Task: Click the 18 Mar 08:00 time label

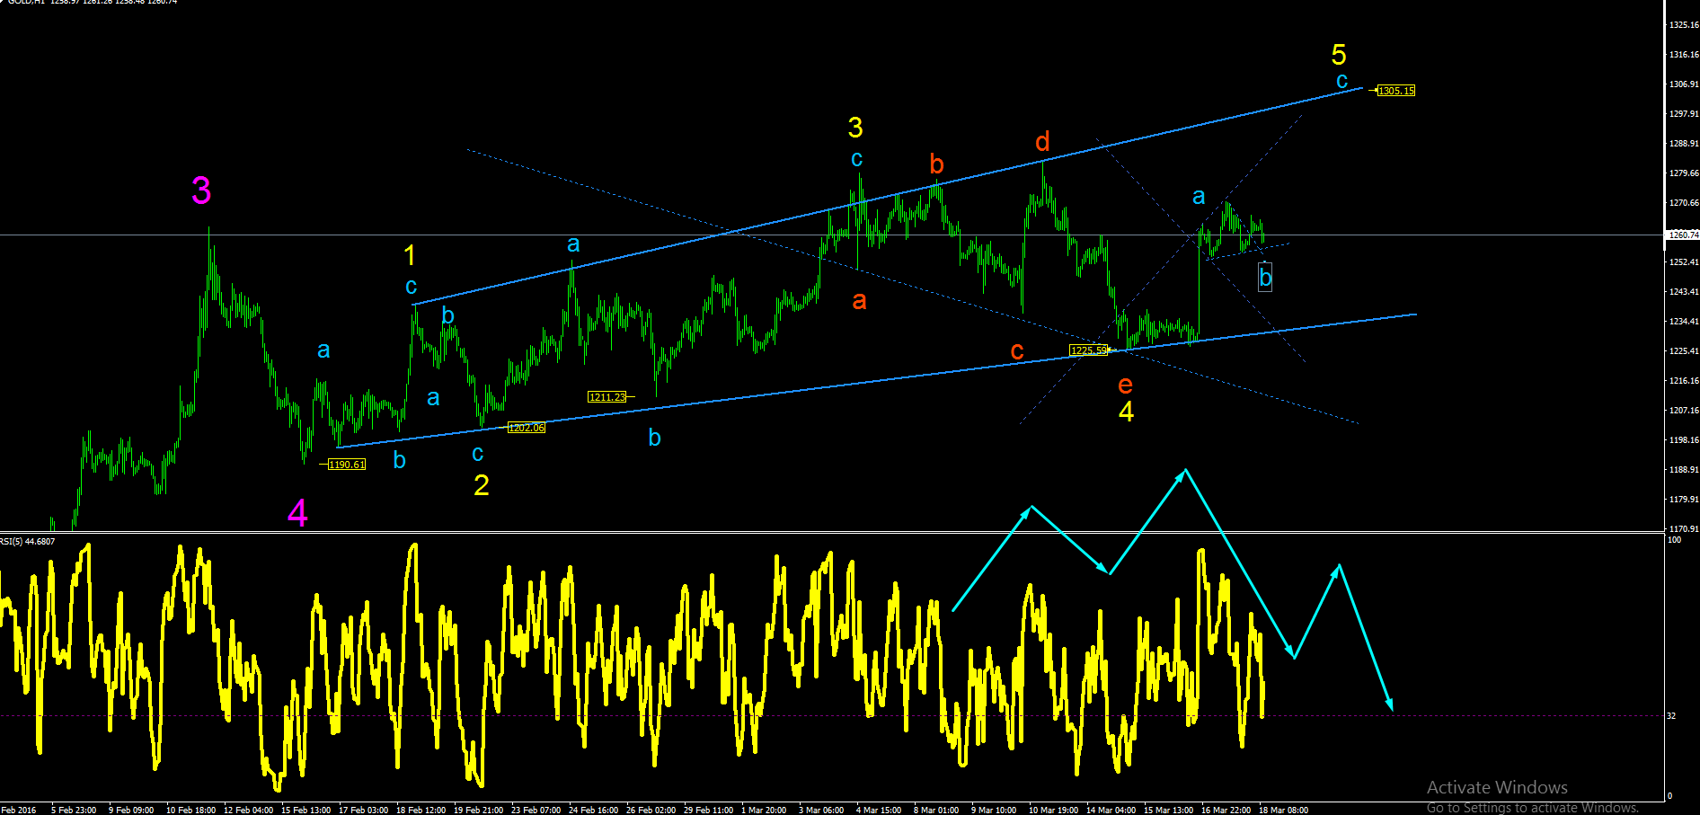Action: coord(1283,811)
